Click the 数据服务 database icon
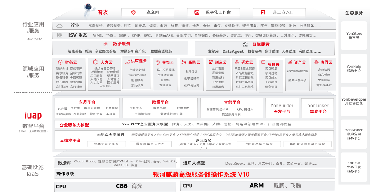The image size is (383, 194). click(x=106, y=44)
